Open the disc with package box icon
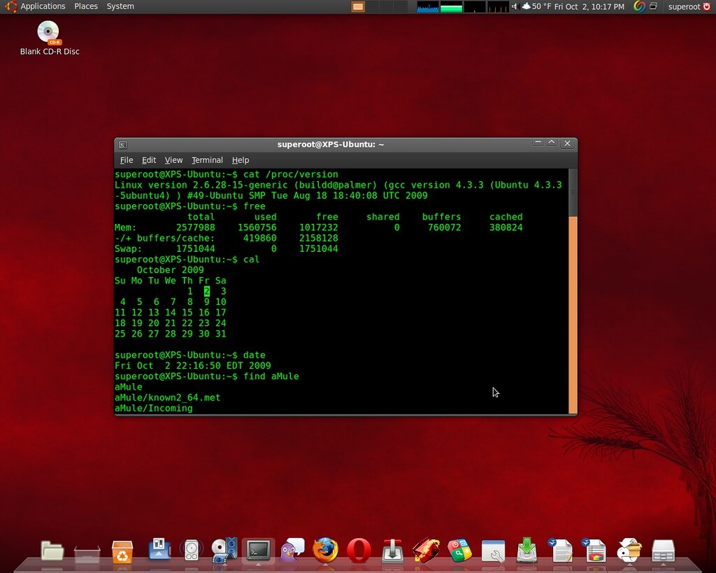Image resolution: width=716 pixels, height=573 pixels. (x=629, y=550)
